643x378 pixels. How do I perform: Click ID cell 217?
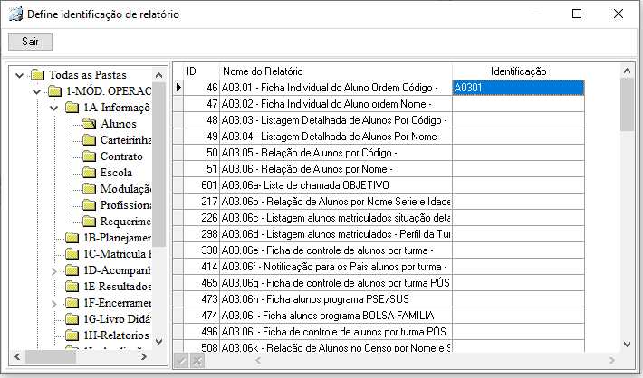click(x=201, y=202)
